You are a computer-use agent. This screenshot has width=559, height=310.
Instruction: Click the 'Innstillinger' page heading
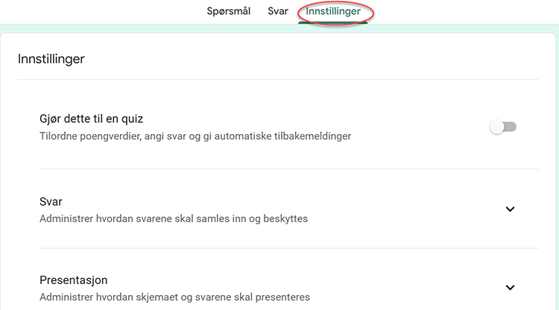[x=51, y=59]
